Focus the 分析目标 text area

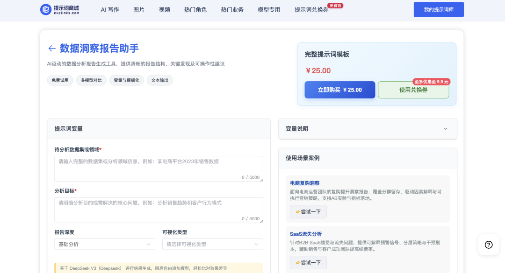(x=159, y=210)
